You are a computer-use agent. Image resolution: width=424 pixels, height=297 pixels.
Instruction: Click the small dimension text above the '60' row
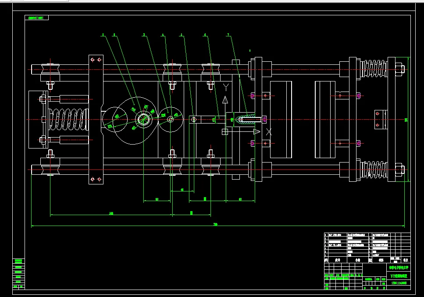click(182, 190)
